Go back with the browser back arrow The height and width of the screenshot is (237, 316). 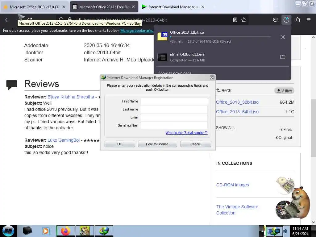[7, 20]
